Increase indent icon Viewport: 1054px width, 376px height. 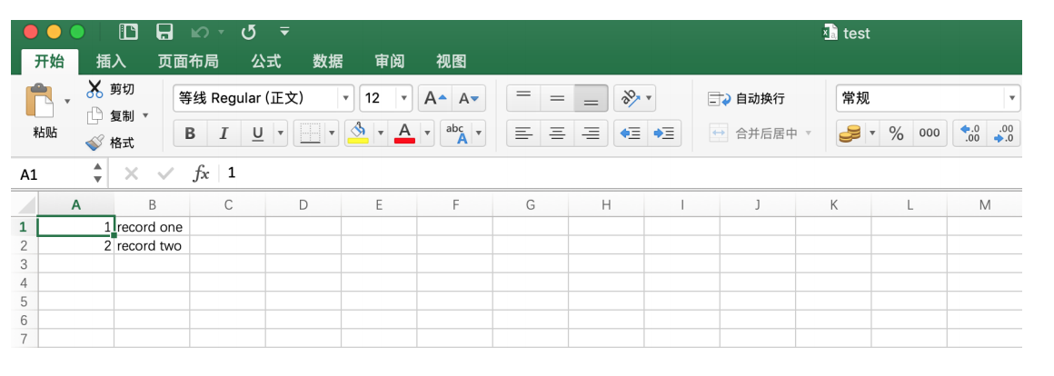(664, 134)
